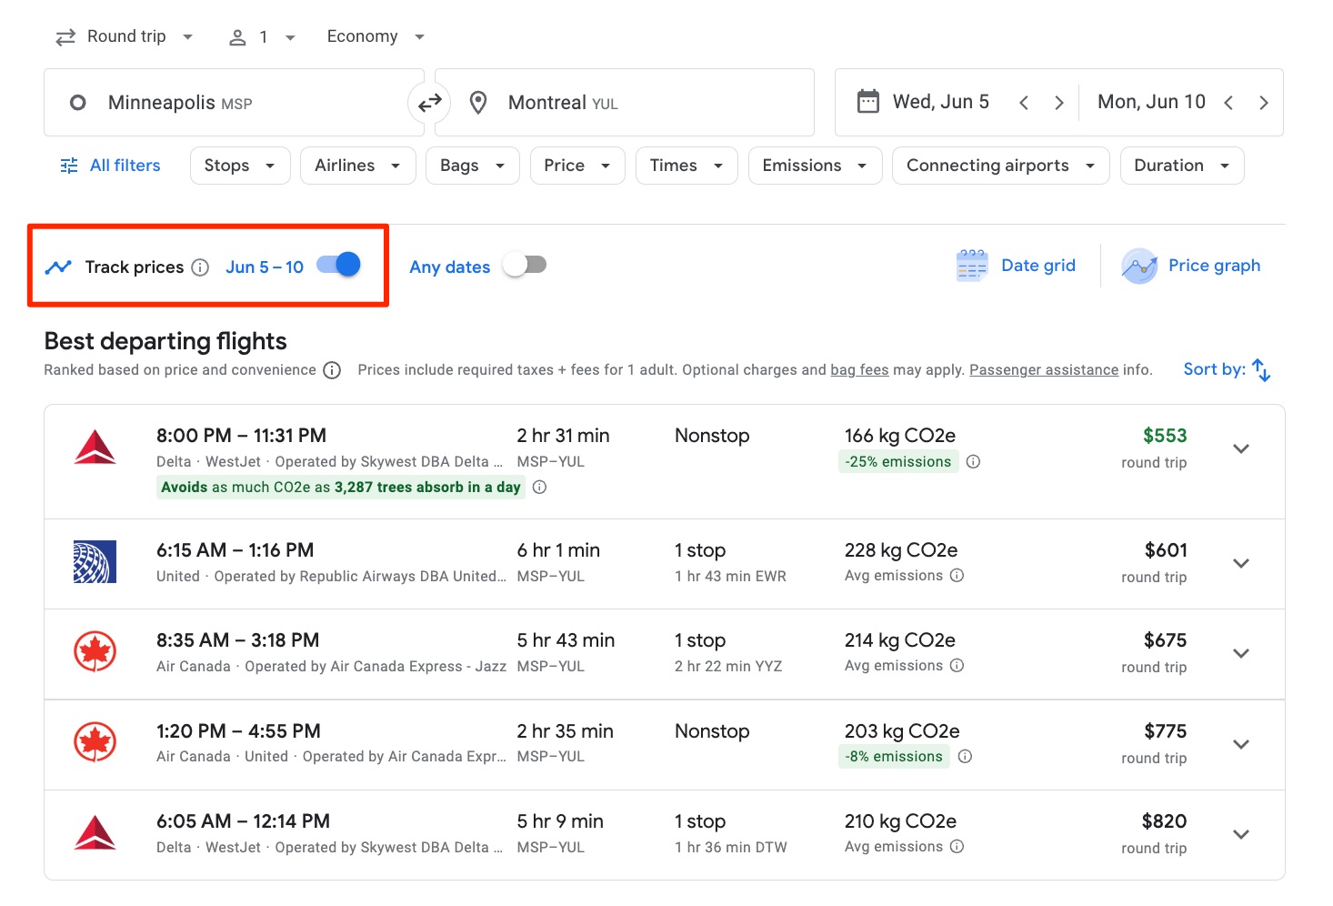
Task: Click the Track prices line chart icon
Action: coord(58,266)
